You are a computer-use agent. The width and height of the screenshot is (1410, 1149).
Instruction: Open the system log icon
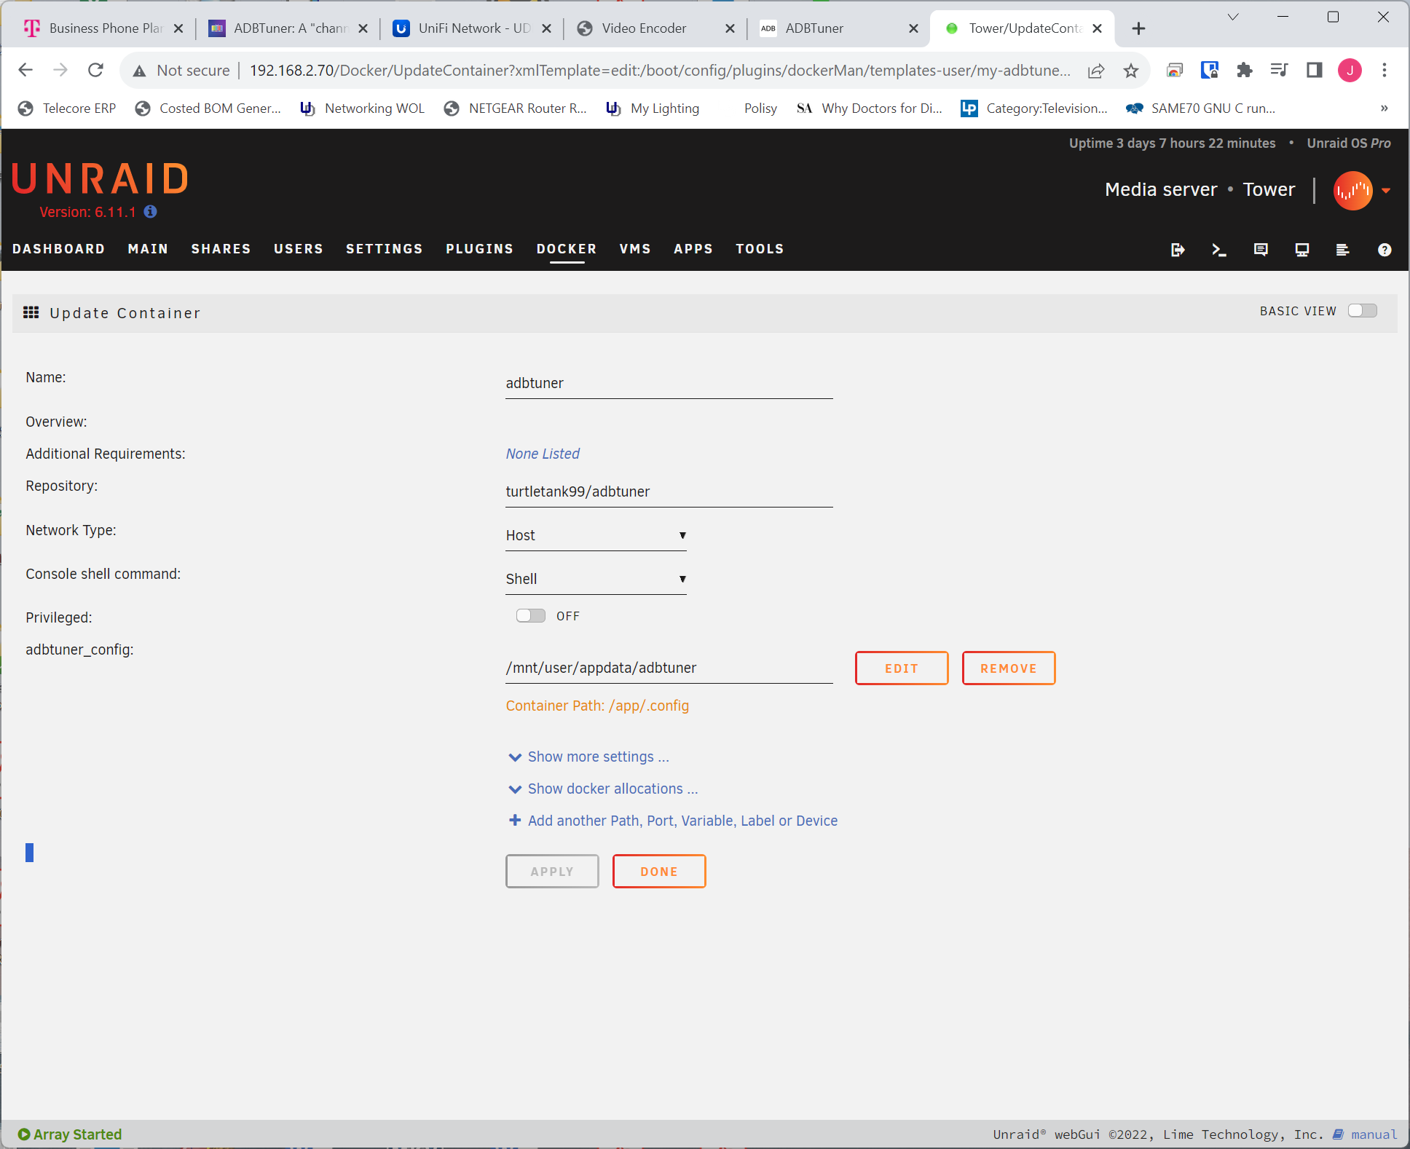(x=1343, y=250)
